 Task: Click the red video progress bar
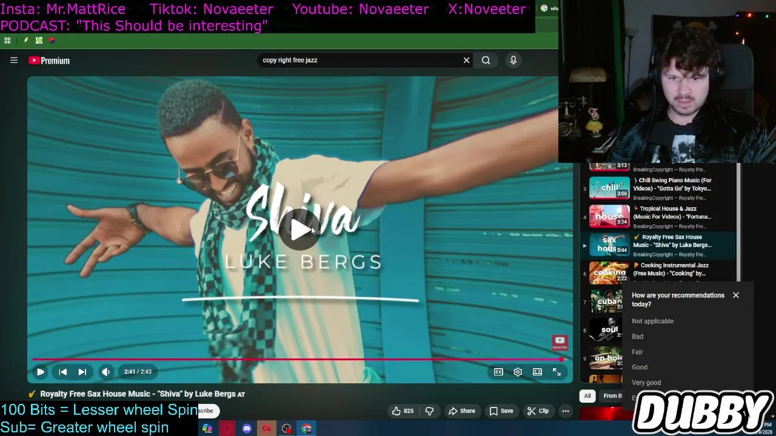[x=297, y=359]
